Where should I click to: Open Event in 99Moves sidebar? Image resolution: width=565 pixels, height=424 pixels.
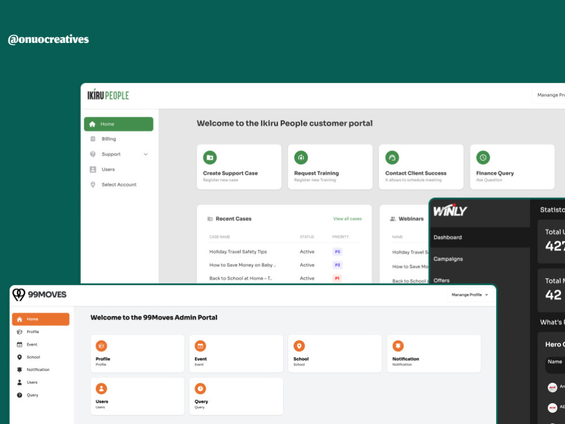(x=41, y=344)
